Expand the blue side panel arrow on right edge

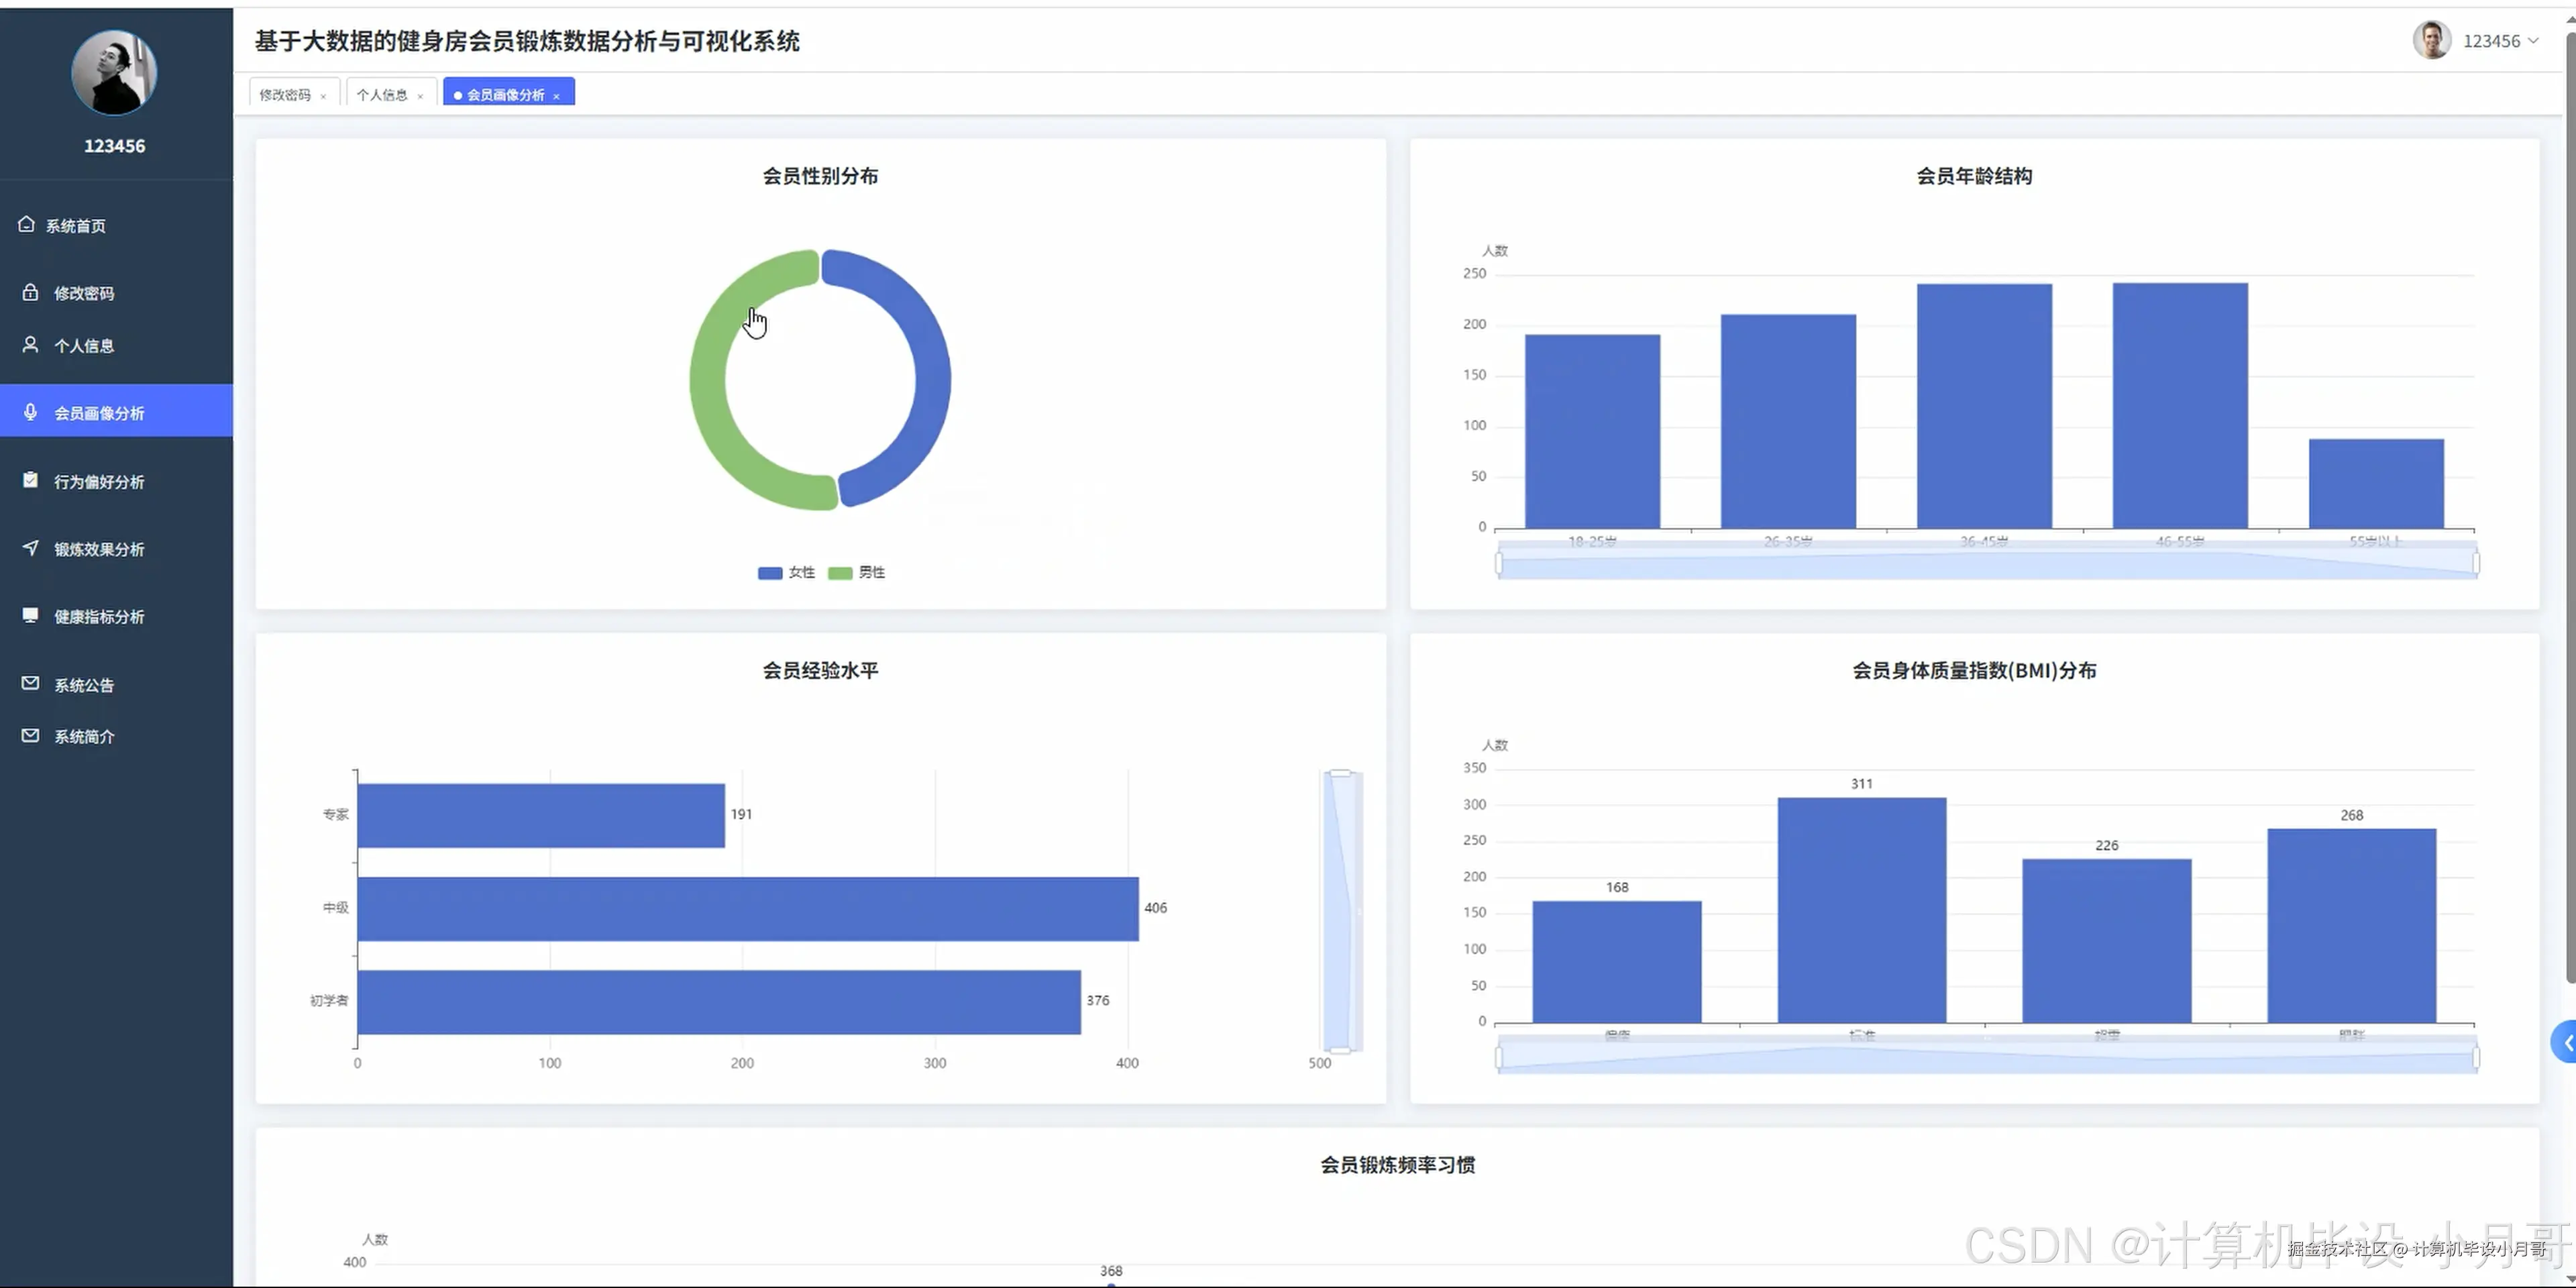pyautogui.click(x=2566, y=1043)
